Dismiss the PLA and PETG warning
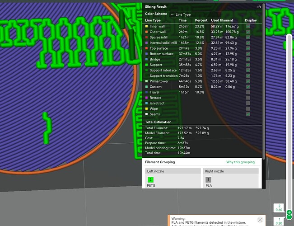This screenshot has height=226, width=294. 260,220
